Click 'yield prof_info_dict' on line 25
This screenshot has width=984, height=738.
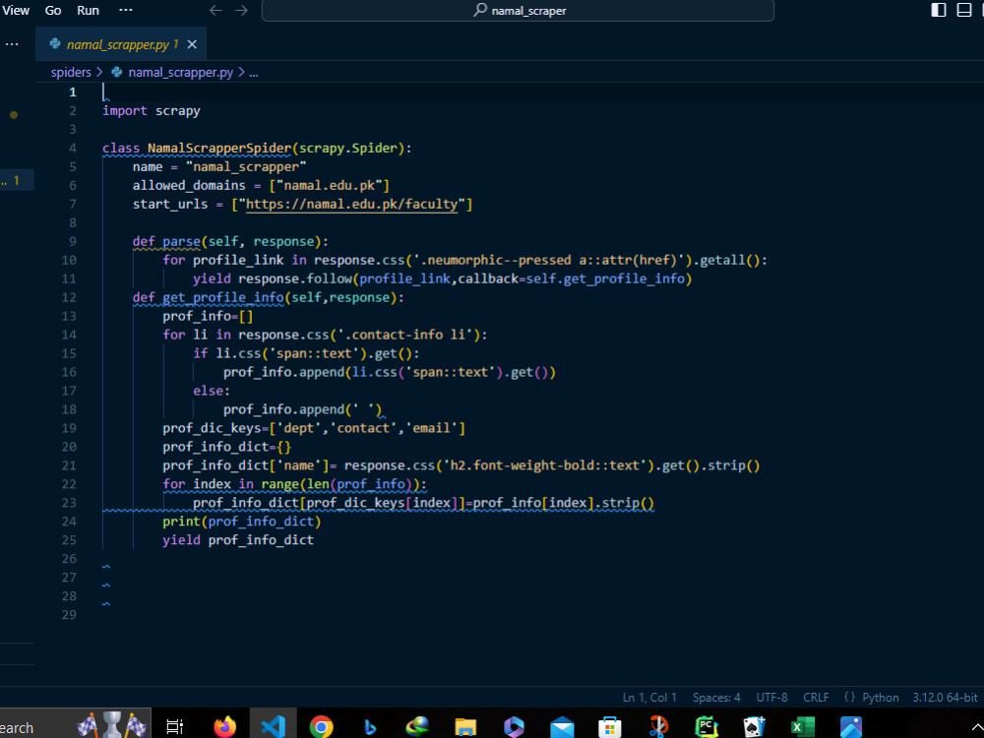point(238,540)
